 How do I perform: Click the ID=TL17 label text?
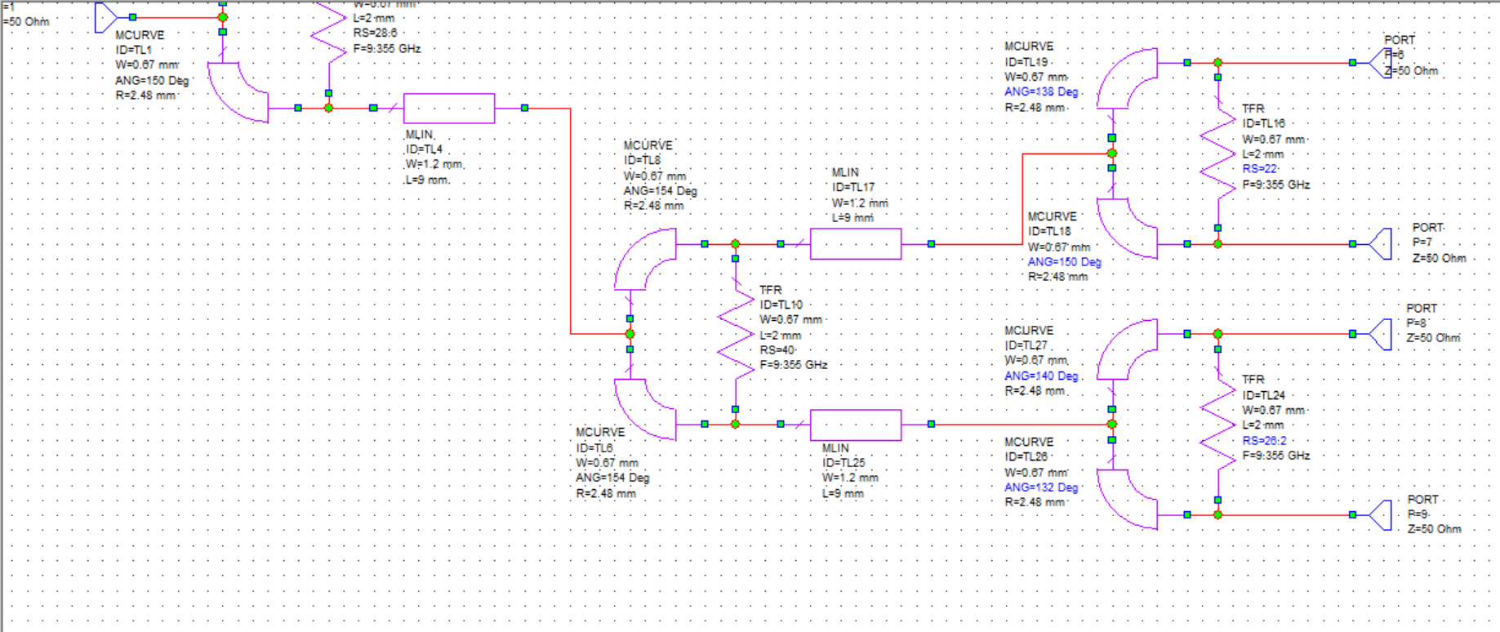pos(853,187)
